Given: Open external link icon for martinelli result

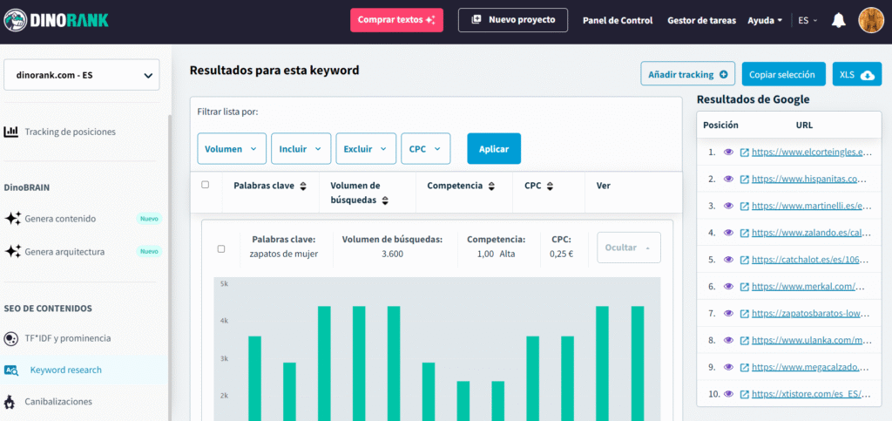Looking at the screenshot, I should (744, 206).
